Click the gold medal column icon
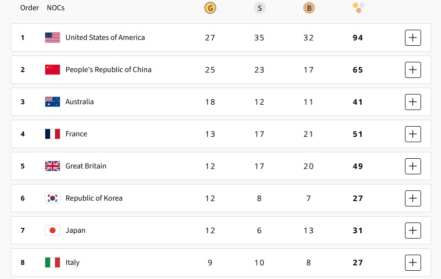The height and width of the screenshot is (279, 441). [210, 8]
